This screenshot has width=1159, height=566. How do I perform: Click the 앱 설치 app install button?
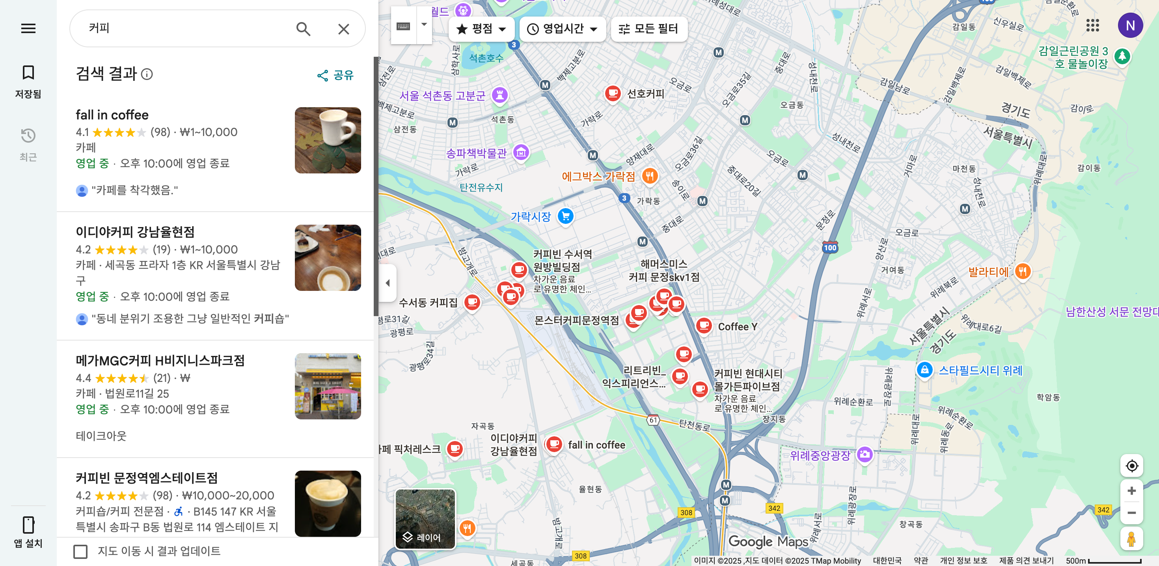pyautogui.click(x=28, y=532)
